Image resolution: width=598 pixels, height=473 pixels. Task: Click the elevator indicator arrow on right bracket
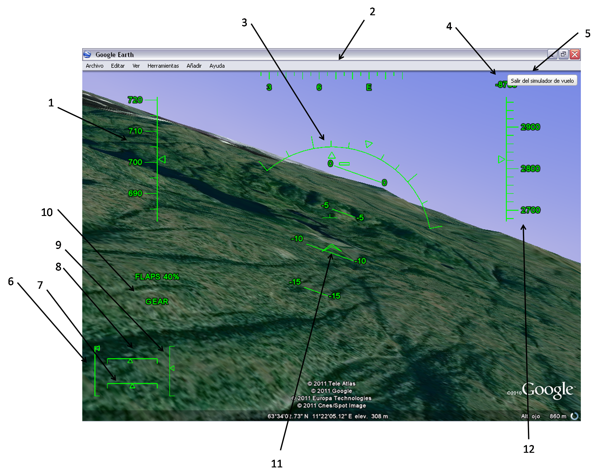(172, 368)
